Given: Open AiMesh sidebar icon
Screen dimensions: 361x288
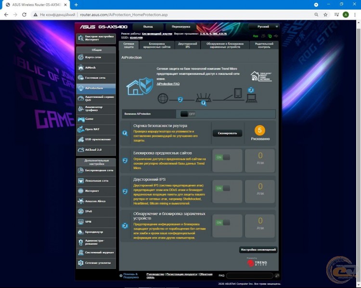Looking at the screenshot, I should pos(80,68).
